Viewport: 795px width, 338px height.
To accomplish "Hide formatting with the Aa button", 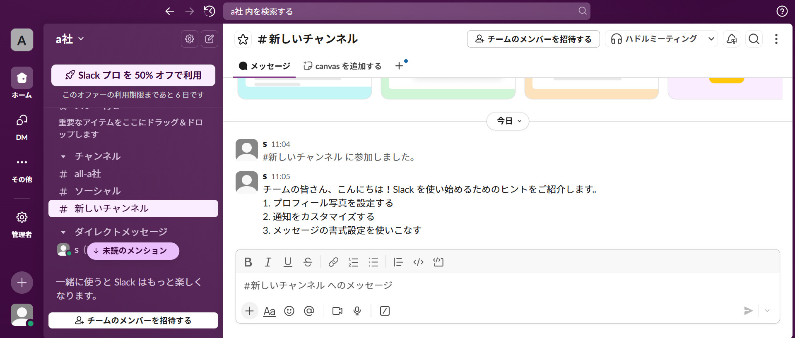I will (x=269, y=311).
